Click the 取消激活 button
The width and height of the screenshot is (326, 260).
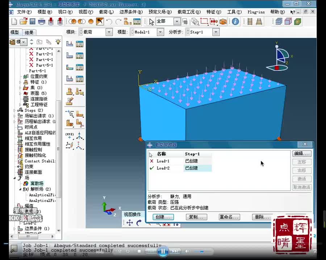click(x=302, y=187)
